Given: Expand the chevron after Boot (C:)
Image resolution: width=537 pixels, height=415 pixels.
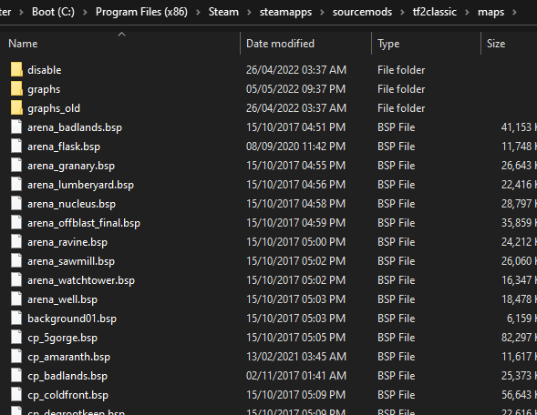Looking at the screenshot, I should (85, 13).
